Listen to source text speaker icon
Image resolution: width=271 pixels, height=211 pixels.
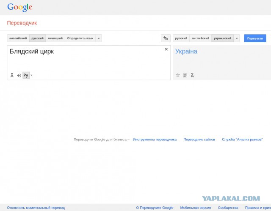click(19, 75)
